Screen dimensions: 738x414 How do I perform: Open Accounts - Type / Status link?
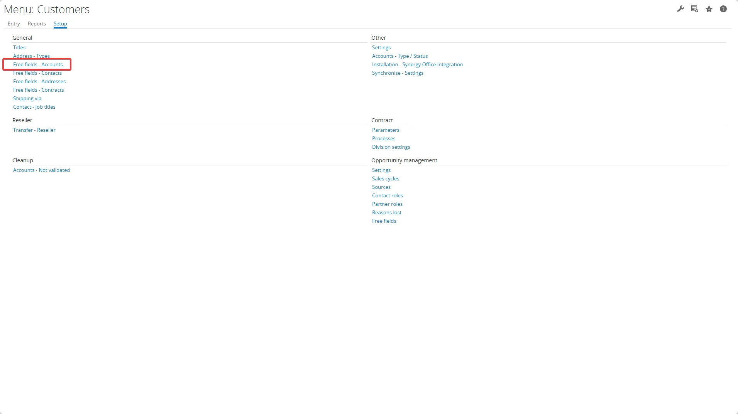click(x=400, y=56)
